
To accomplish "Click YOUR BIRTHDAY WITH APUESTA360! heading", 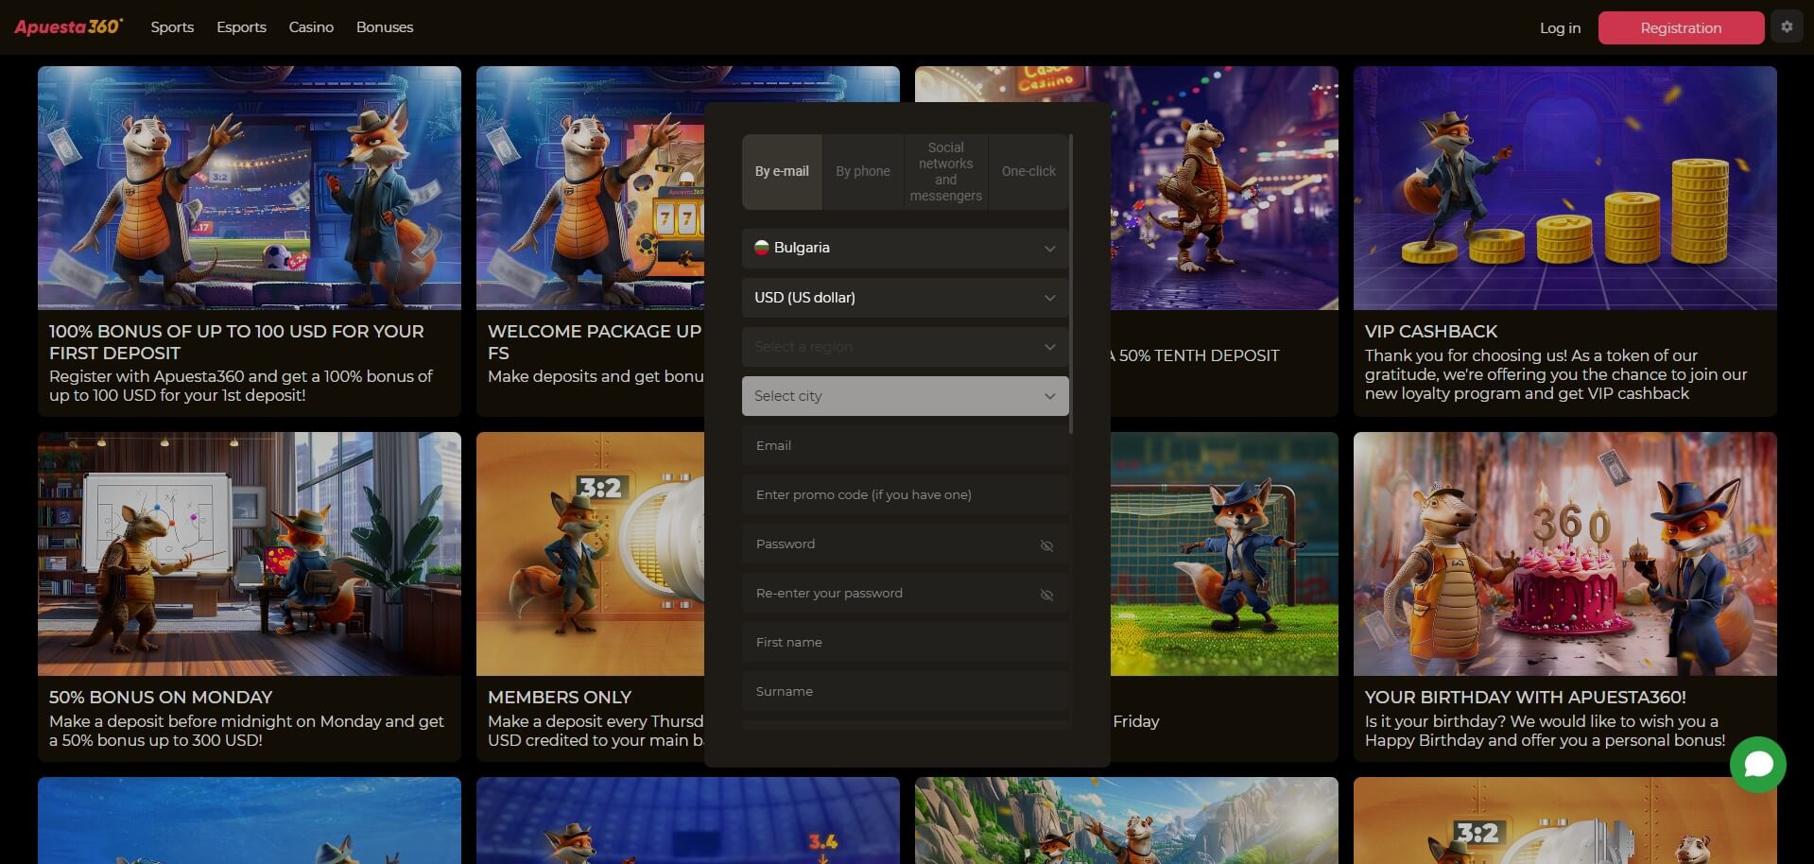I will pyautogui.click(x=1525, y=698).
